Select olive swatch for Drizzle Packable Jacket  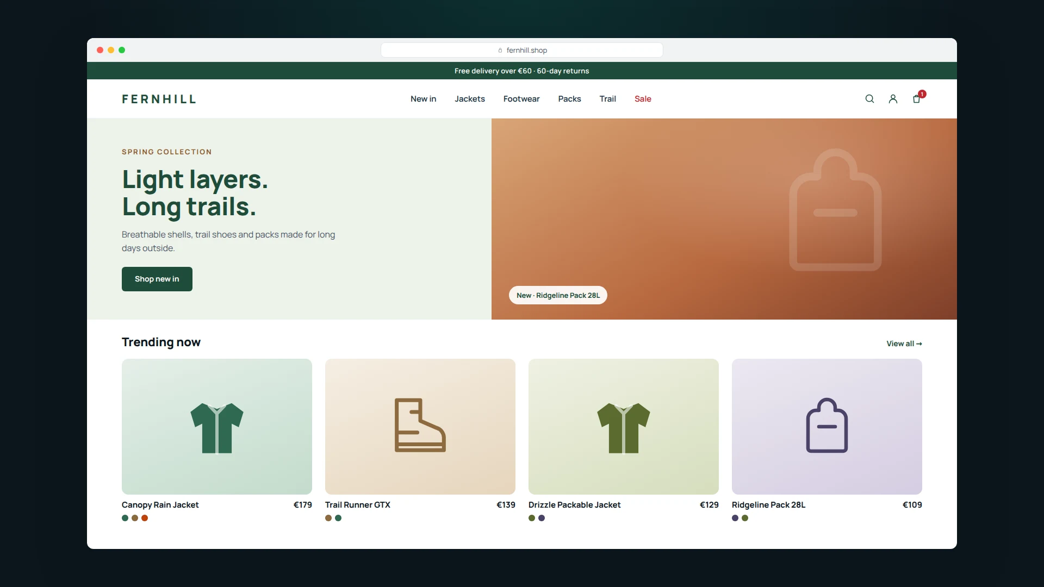[532, 518]
